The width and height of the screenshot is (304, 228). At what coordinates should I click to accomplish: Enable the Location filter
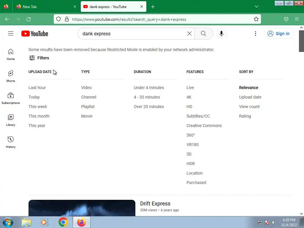[x=194, y=173]
